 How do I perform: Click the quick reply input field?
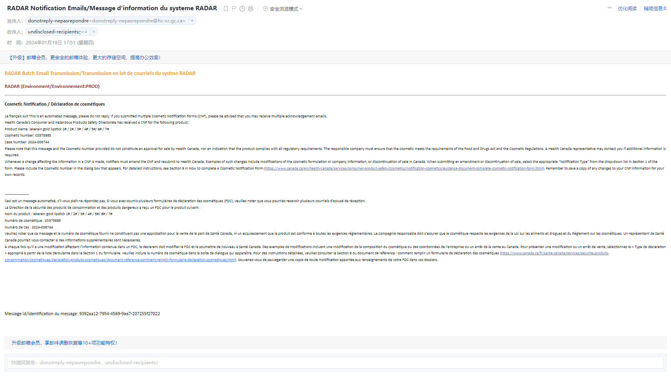[x=335, y=363]
